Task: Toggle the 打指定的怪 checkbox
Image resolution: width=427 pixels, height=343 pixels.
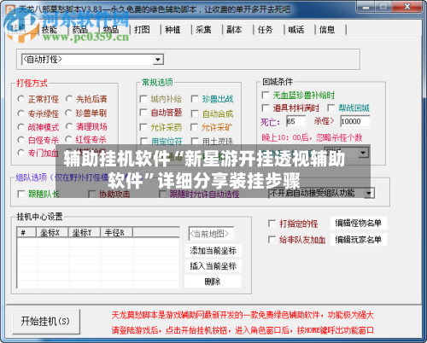Action: click(272, 224)
